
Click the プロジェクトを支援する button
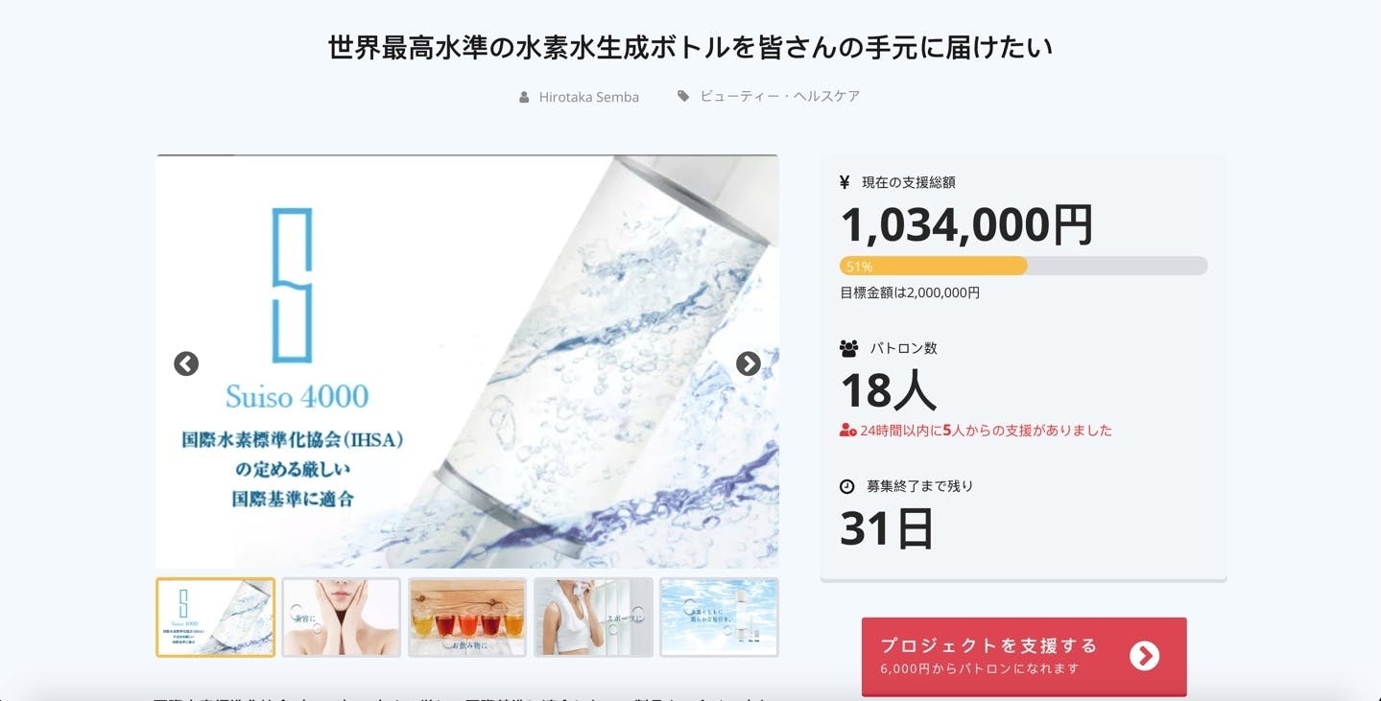(1024, 656)
